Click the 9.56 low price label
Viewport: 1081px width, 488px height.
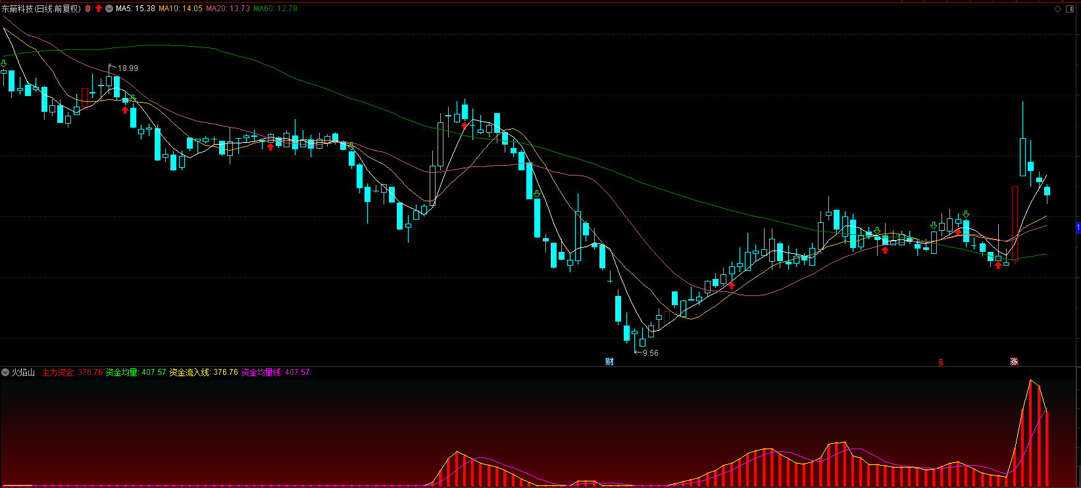coord(650,353)
